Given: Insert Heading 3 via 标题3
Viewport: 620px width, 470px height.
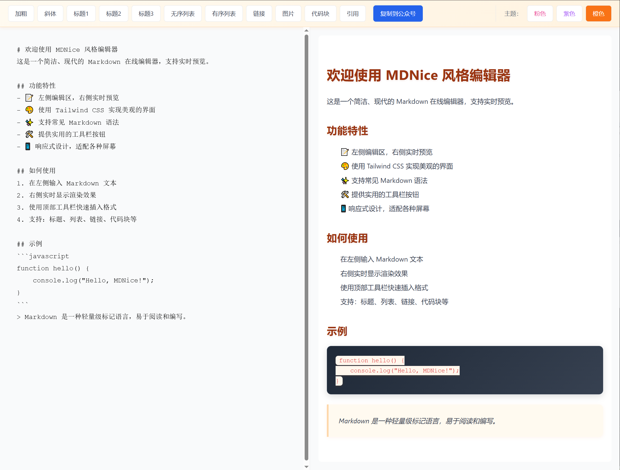Looking at the screenshot, I should [x=146, y=13].
